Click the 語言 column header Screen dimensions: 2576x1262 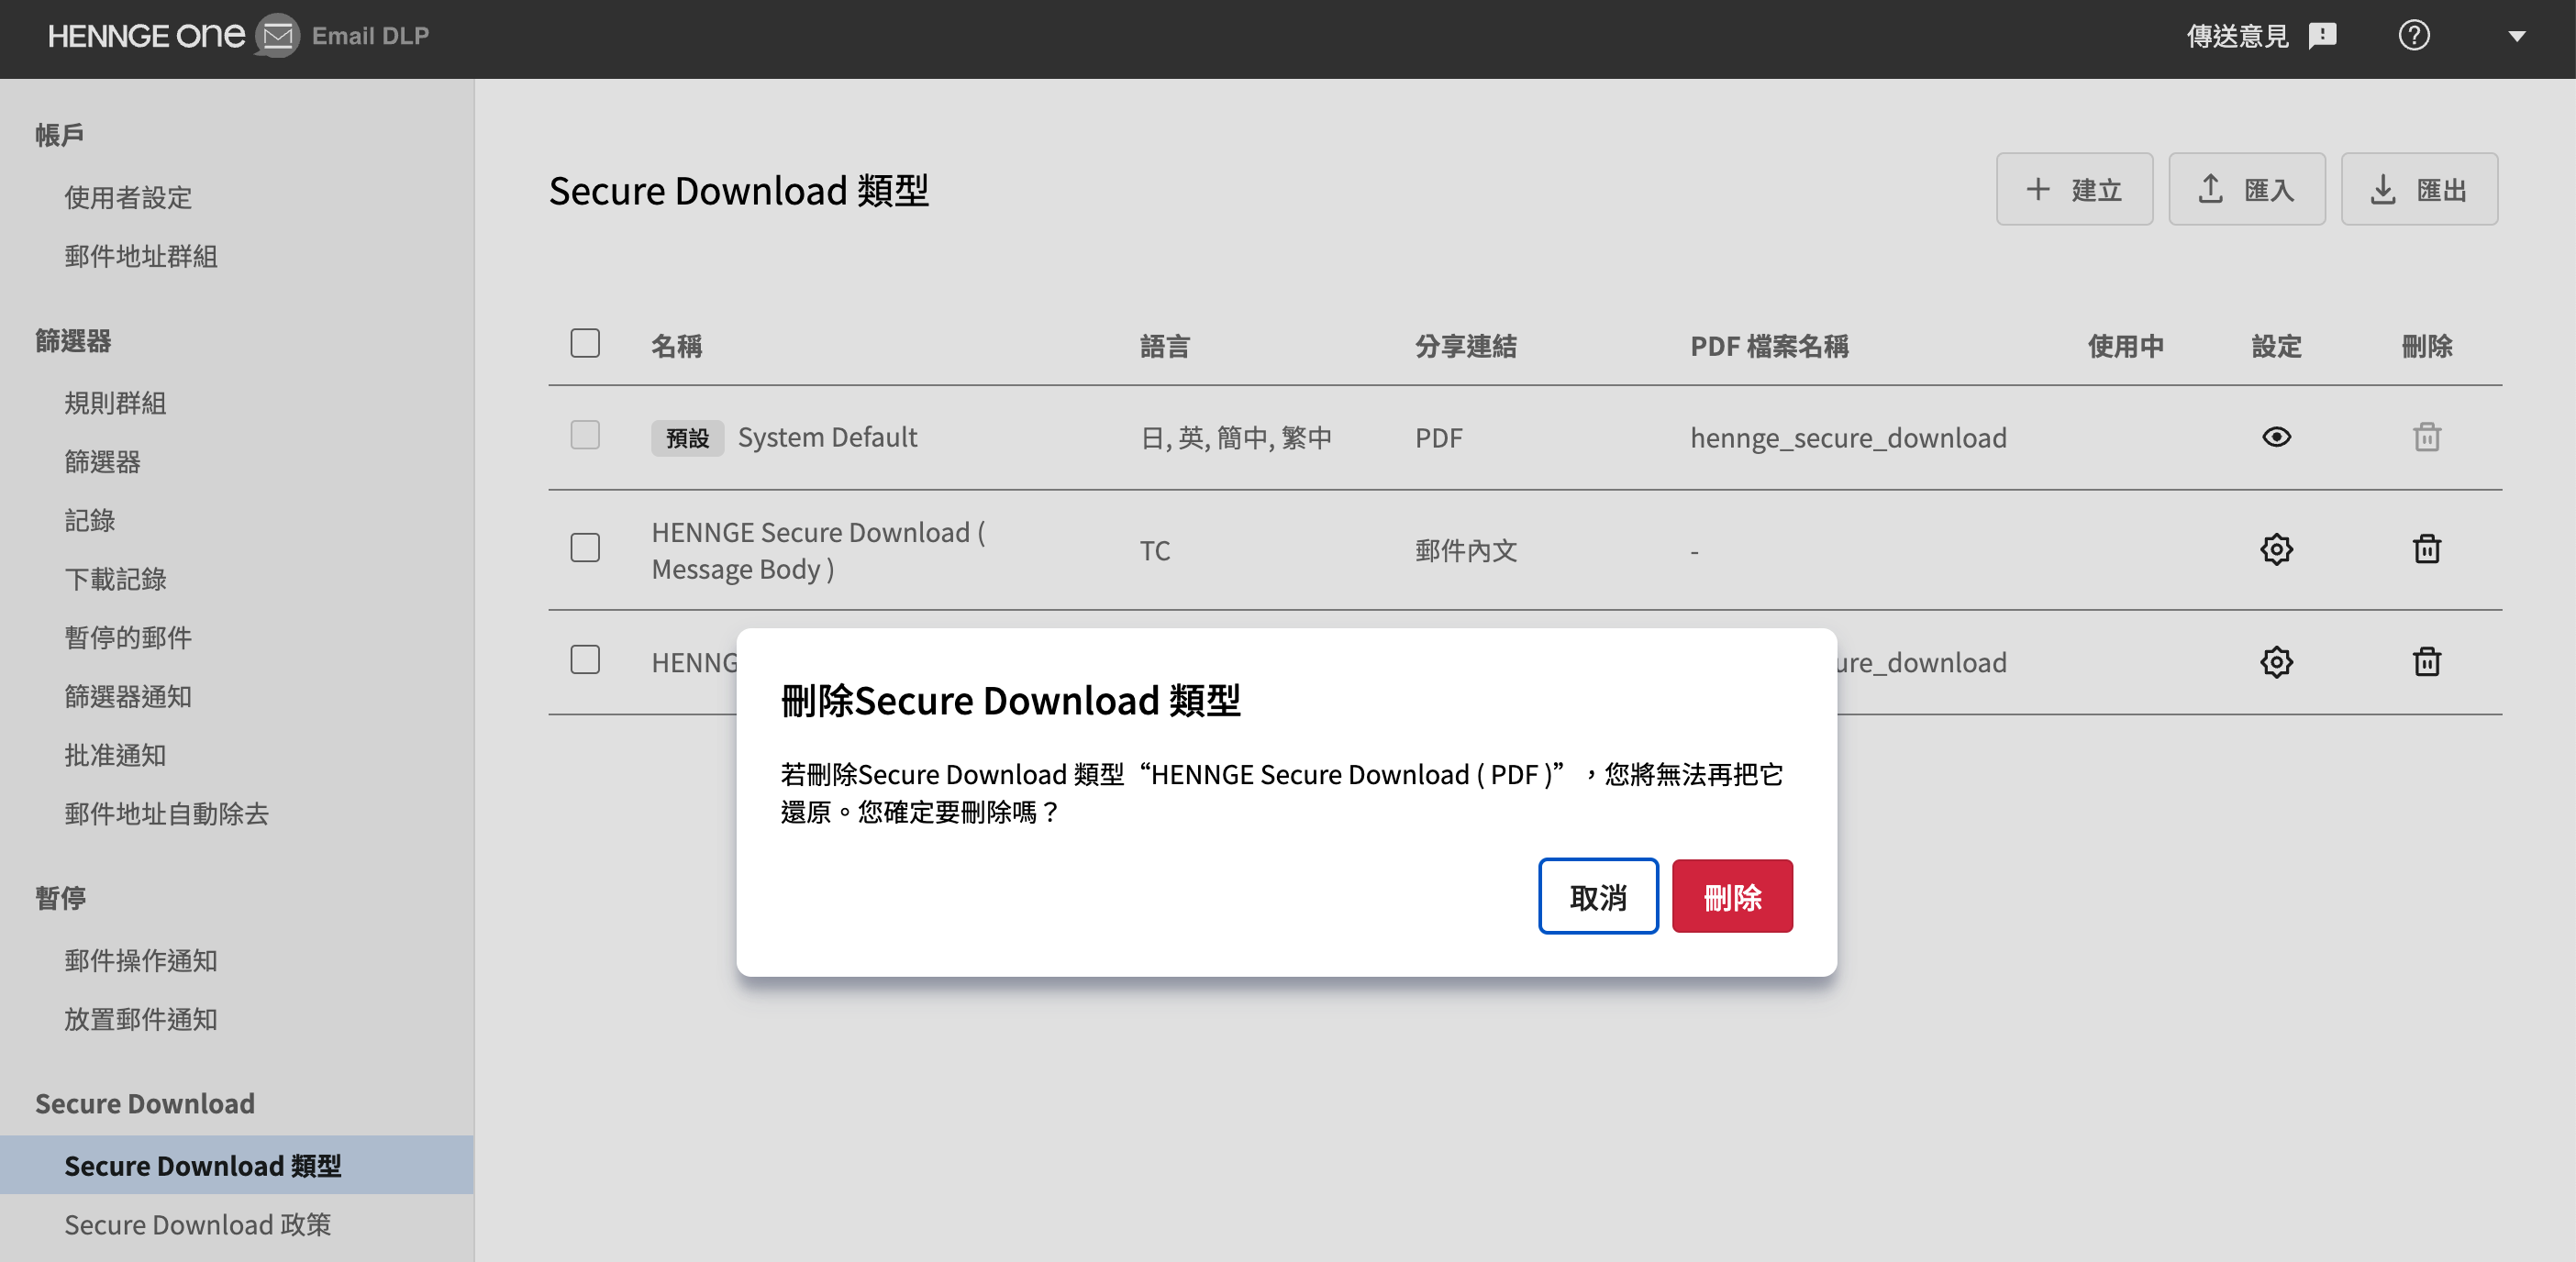pos(1165,346)
